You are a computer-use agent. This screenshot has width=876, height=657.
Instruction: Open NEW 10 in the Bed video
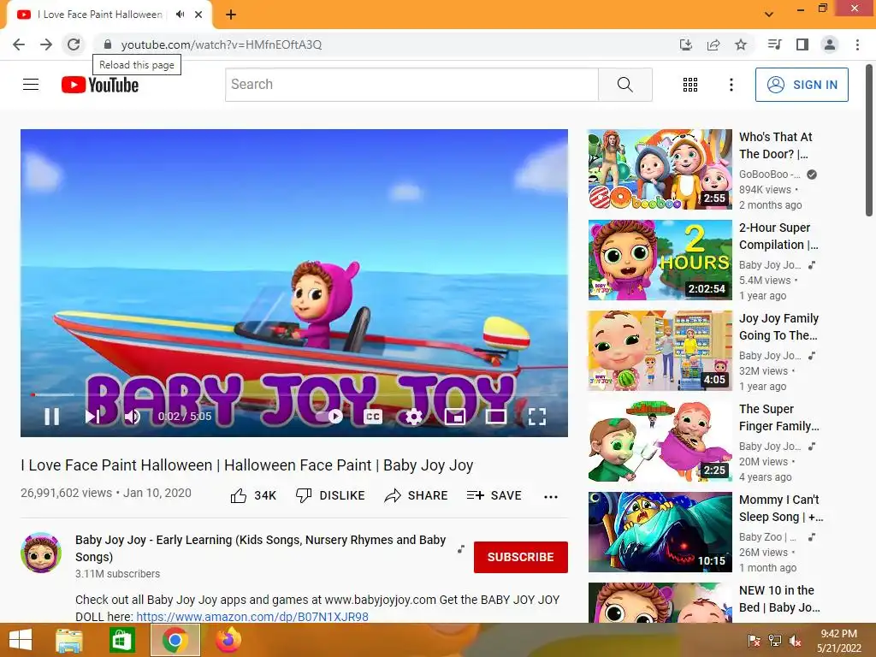[660, 603]
